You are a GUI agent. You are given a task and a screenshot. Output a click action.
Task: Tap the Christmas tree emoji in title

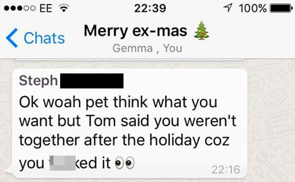tap(201, 30)
